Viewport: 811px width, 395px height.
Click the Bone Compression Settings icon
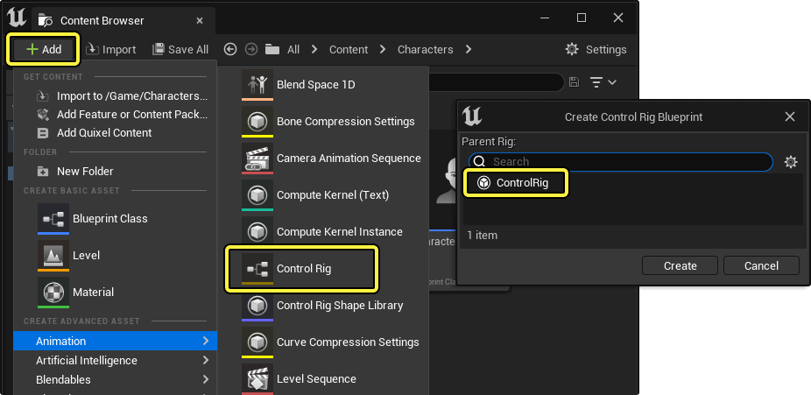pos(257,122)
